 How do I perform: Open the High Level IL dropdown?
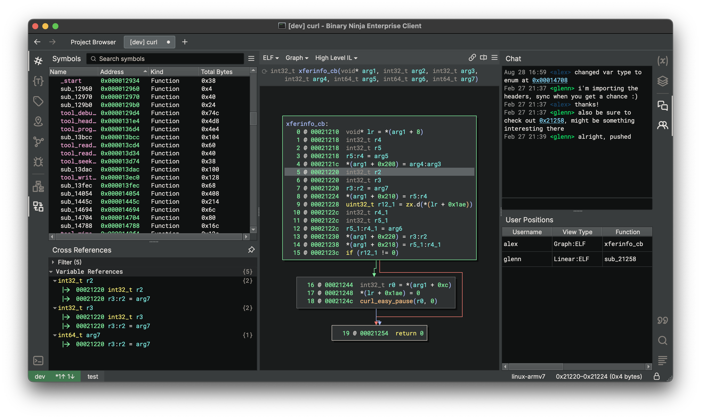click(336, 58)
